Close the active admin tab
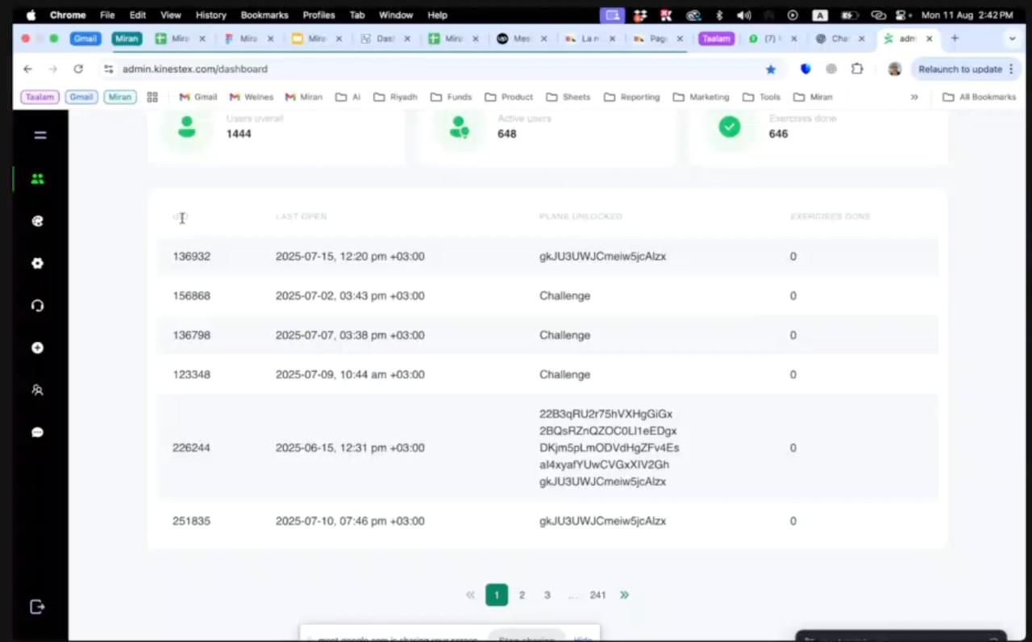1032x642 pixels. (930, 39)
